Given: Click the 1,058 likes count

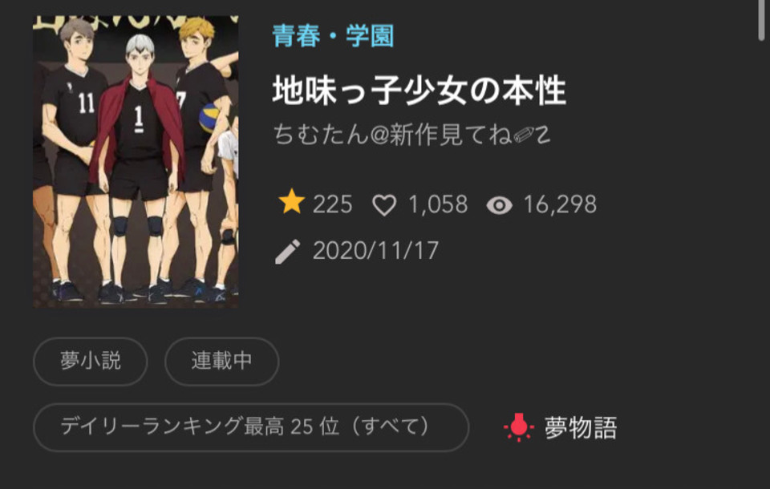Looking at the screenshot, I should 438,204.
